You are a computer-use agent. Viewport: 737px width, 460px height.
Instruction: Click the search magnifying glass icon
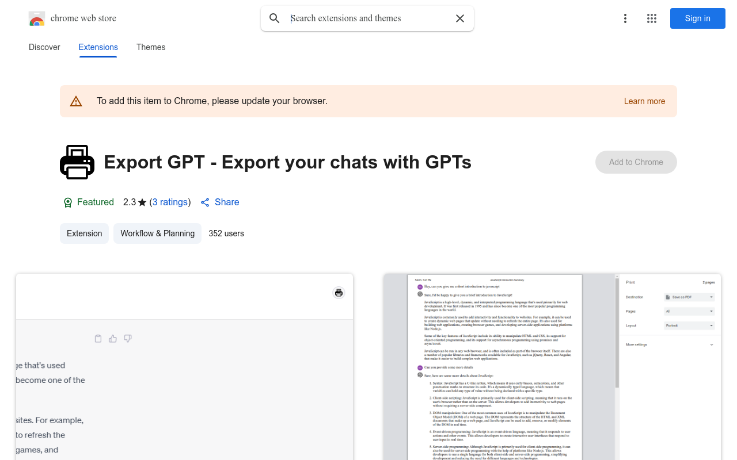pyautogui.click(x=274, y=18)
